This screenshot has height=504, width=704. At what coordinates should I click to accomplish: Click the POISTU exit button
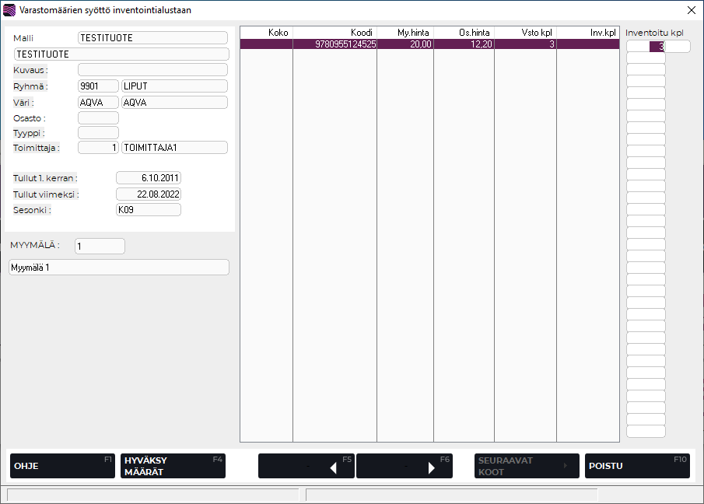[x=636, y=466]
